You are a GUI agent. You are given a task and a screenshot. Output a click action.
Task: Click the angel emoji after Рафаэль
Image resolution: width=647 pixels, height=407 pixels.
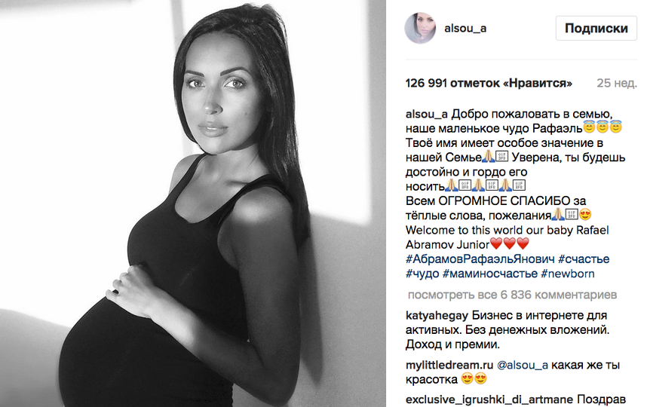point(602,128)
